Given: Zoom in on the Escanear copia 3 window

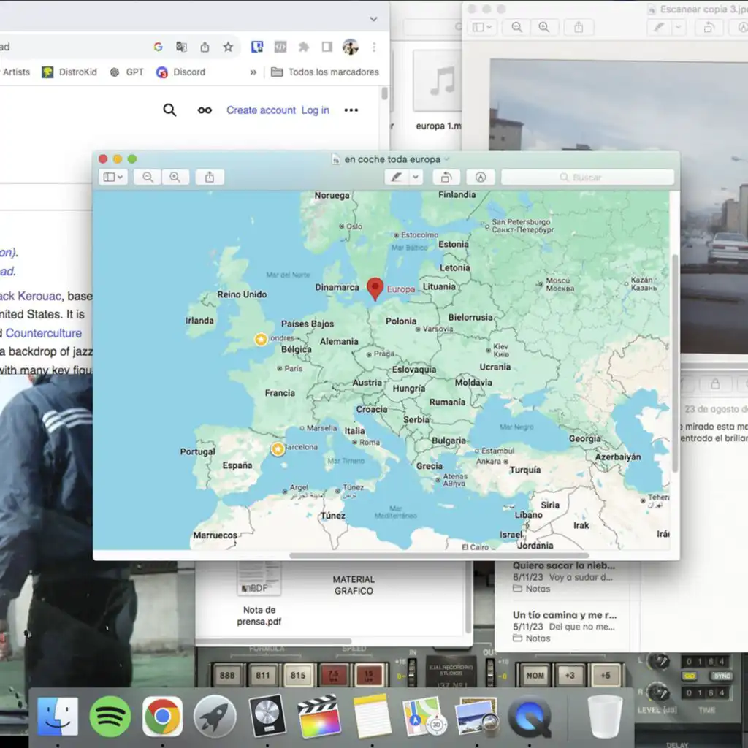Looking at the screenshot, I should click(x=543, y=27).
